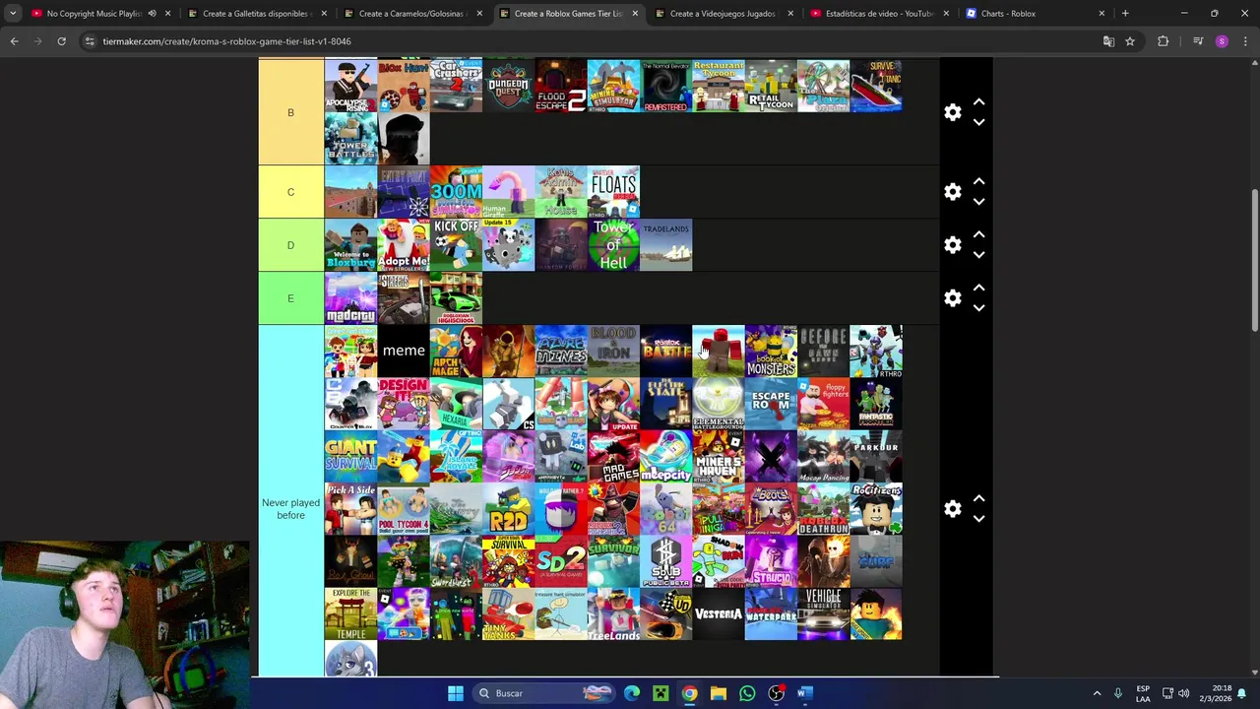Viewport: 1260px width, 709px height.
Task: Open WhatsApp from taskbar
Action: coord(747,693)
